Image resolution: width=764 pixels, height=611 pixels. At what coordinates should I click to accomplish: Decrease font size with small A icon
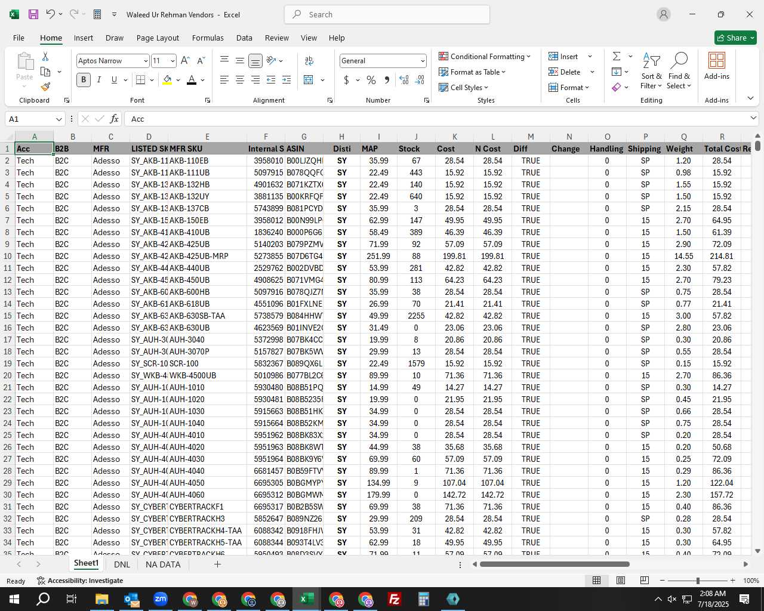(x=201, y=61)
